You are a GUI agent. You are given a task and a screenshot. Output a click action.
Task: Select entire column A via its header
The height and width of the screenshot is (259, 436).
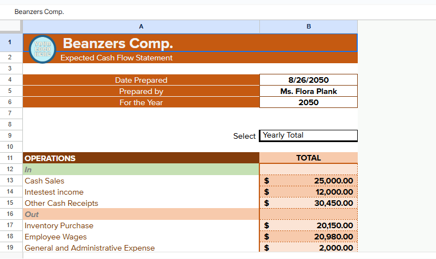[x=141, y=26]
